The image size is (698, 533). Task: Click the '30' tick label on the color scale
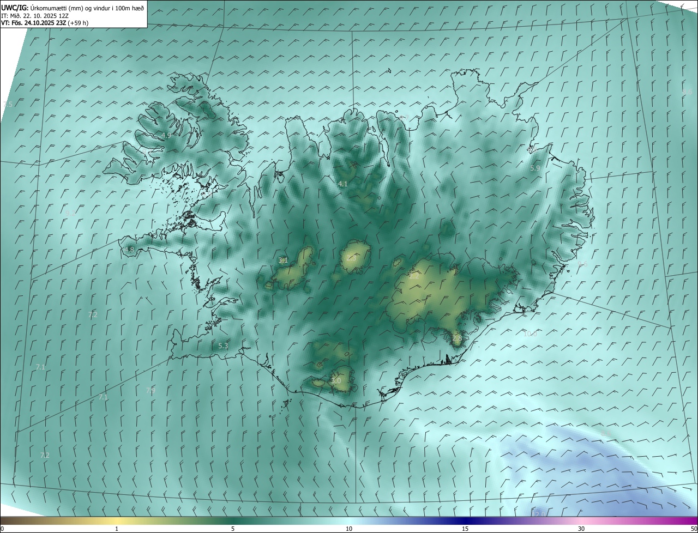[x=581, y=529]
